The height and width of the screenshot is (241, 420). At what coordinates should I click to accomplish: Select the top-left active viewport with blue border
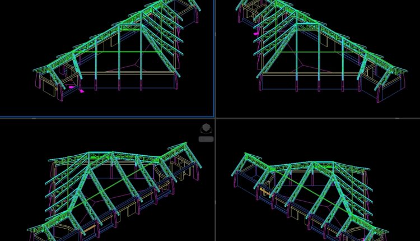click(107, 58)
